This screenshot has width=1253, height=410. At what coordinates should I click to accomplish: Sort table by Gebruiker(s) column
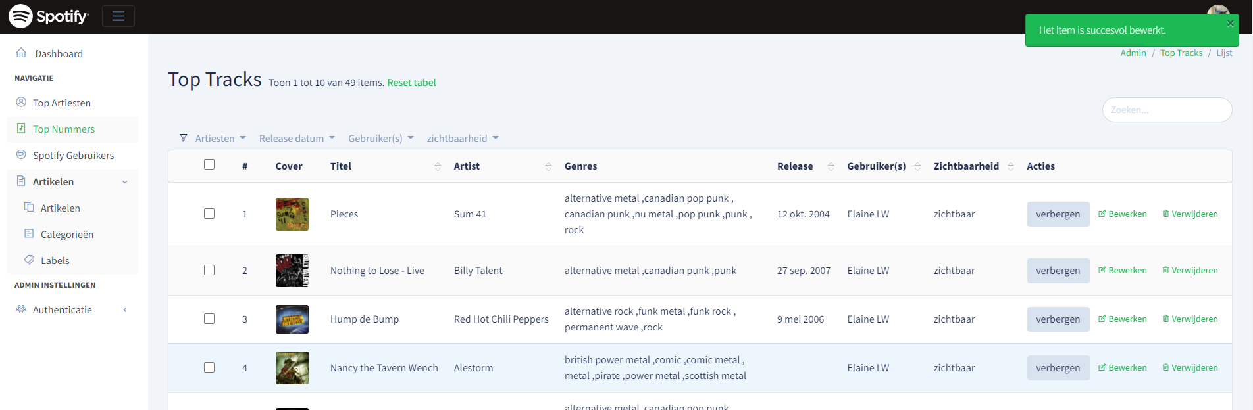pyautogui.click(x=917, y=167)
